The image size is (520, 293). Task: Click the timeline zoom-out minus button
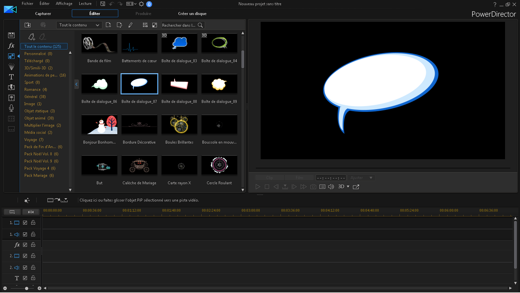(x=5, y=288)
